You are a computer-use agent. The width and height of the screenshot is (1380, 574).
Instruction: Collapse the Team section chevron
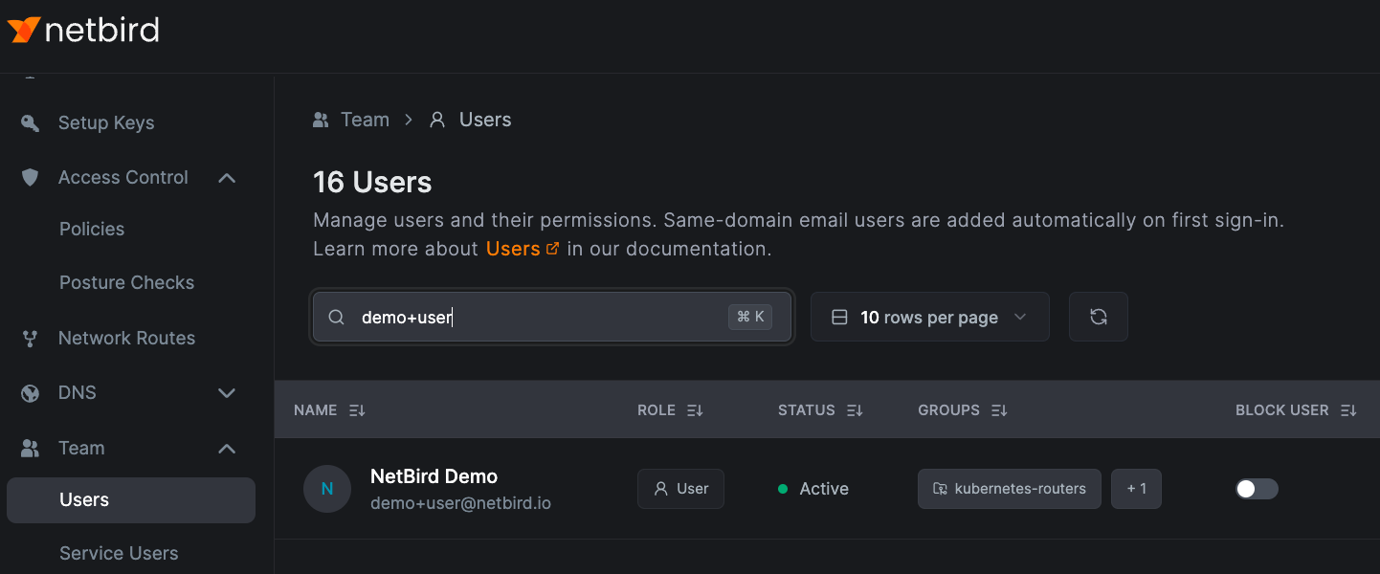tap(227, 449)
